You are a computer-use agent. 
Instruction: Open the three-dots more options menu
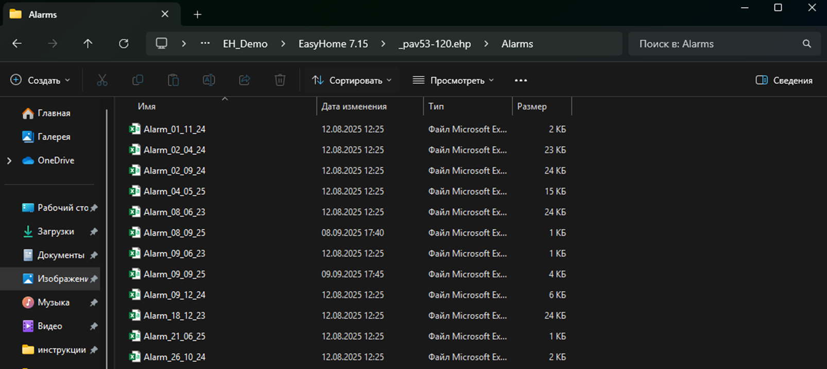[521, 80]
